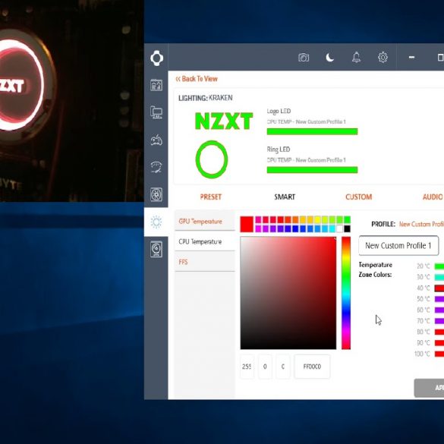Screen dimensions: 444x444
Task: Open the Tuning fan sidebar icon
Action: point(156,194)
